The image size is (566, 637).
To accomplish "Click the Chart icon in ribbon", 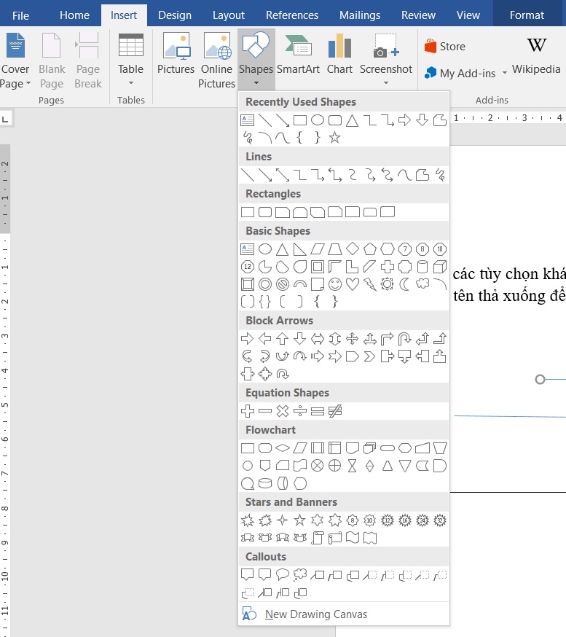I will click(x=339, y=55).
